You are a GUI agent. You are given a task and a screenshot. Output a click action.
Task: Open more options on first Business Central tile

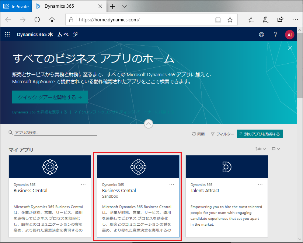click(x=83, y=184)
